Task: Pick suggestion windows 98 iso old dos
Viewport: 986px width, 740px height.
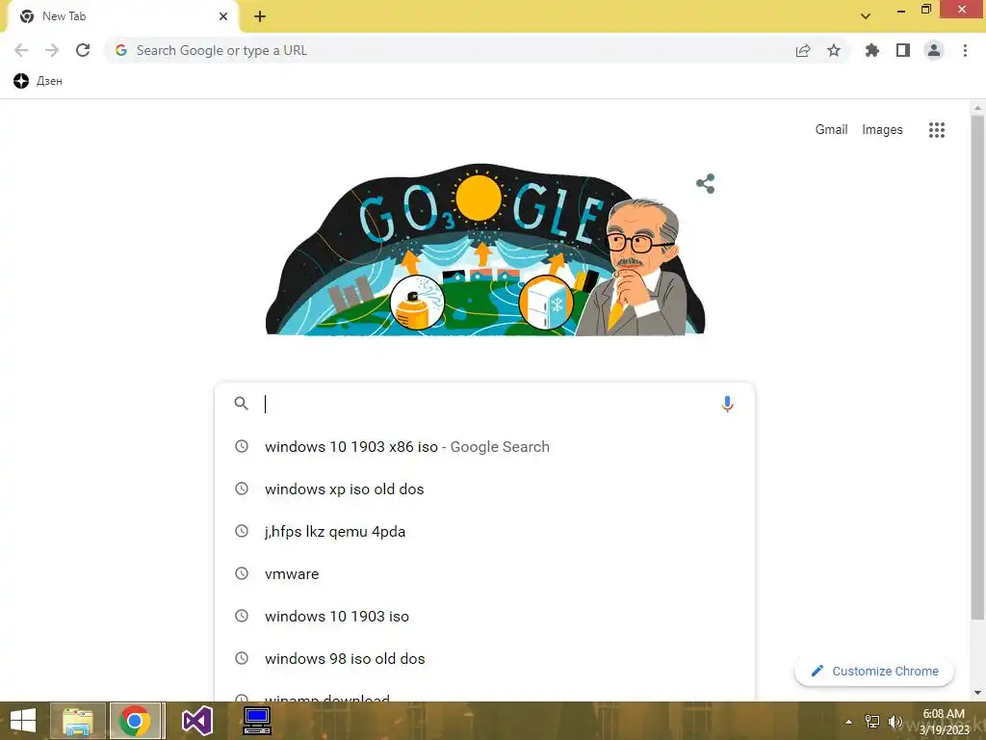Action: tap(484, 659)
